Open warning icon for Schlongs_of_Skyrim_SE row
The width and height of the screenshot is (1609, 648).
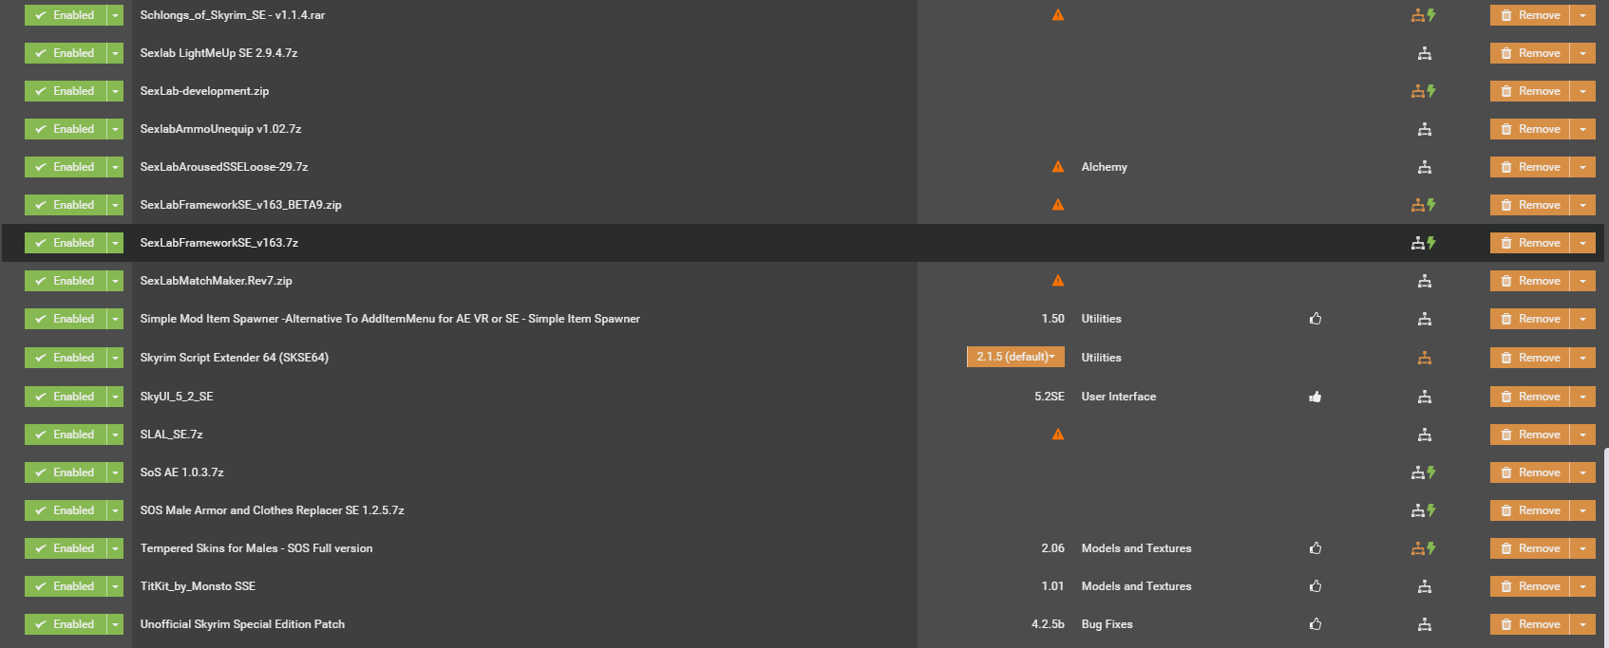tap(1057, 15)
